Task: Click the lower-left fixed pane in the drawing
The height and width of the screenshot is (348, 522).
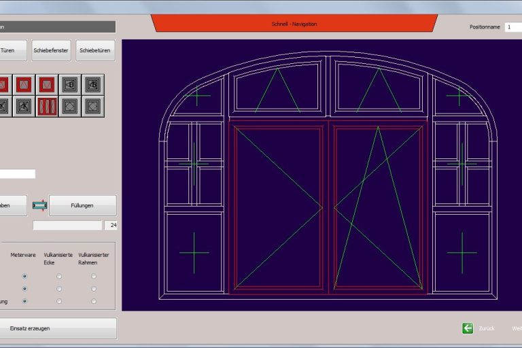Action: [x=194, y=253]
